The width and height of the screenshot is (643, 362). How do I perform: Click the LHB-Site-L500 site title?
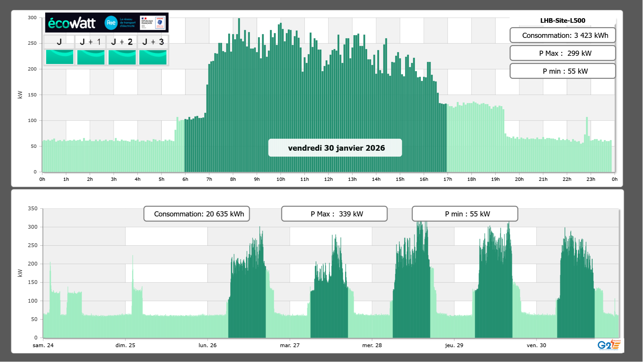pyautogui.click(x=562, y=20)
